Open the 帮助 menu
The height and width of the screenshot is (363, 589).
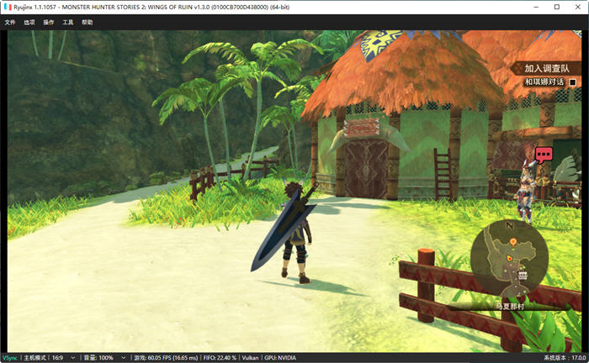tap(88, 22)
